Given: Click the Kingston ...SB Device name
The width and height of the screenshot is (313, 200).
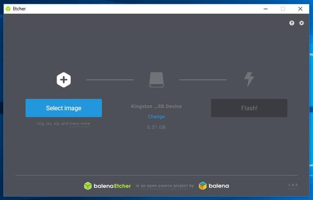Looking at the screenshot, I should [156, 106].
